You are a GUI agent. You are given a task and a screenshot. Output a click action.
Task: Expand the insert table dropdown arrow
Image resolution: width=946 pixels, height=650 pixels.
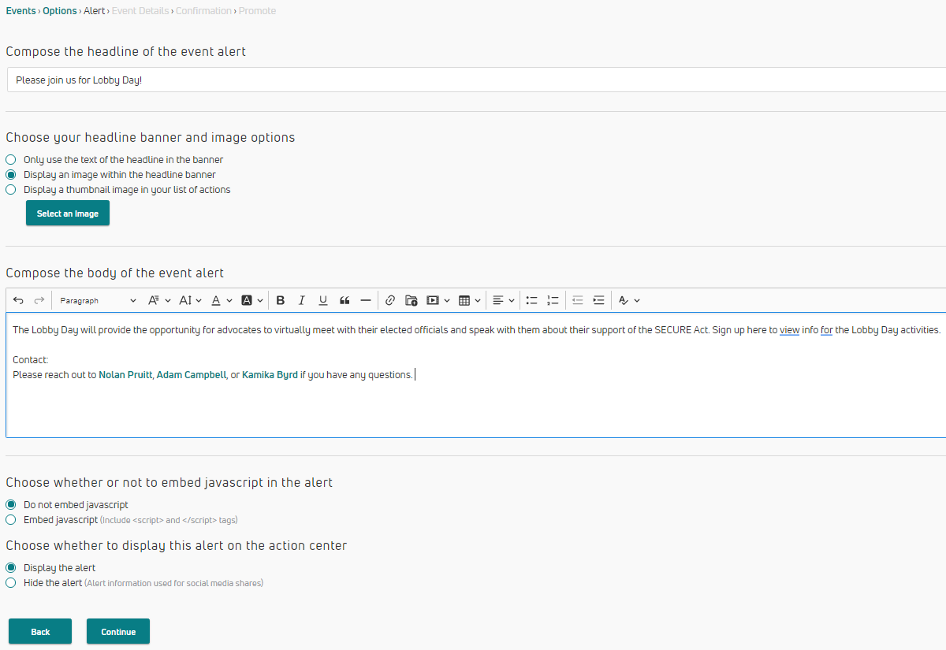click(x=478, y=300)
